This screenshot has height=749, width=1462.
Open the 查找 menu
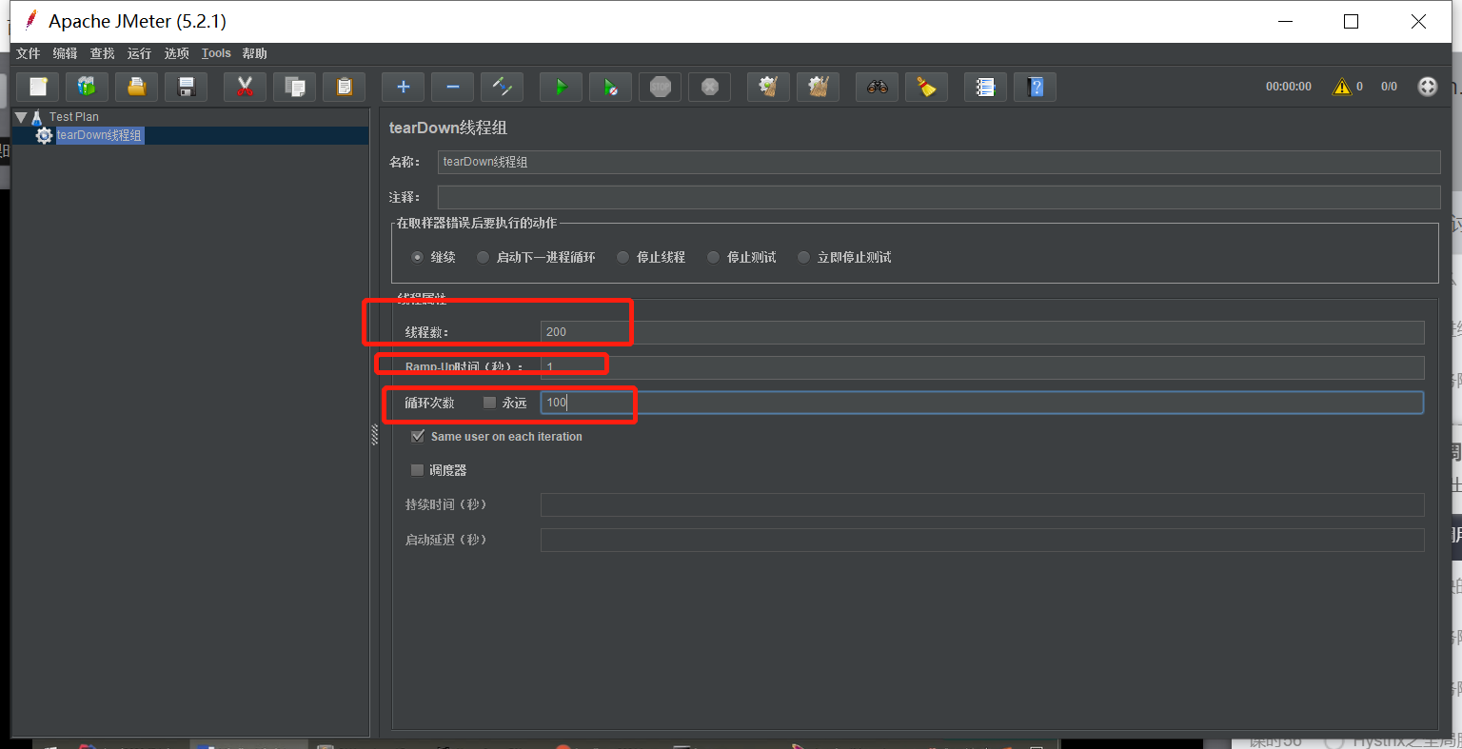tap(102, 53)
